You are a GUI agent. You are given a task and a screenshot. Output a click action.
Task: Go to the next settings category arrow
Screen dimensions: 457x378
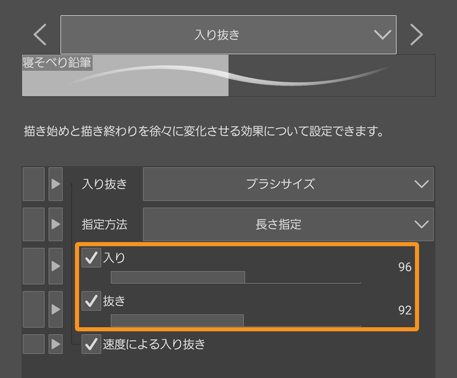[416, 35]
